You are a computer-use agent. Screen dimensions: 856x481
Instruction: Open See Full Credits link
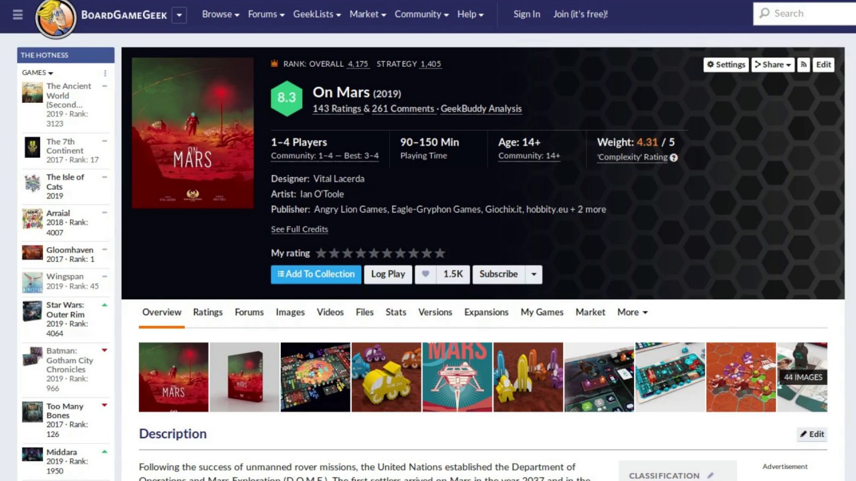pos(300,229)
